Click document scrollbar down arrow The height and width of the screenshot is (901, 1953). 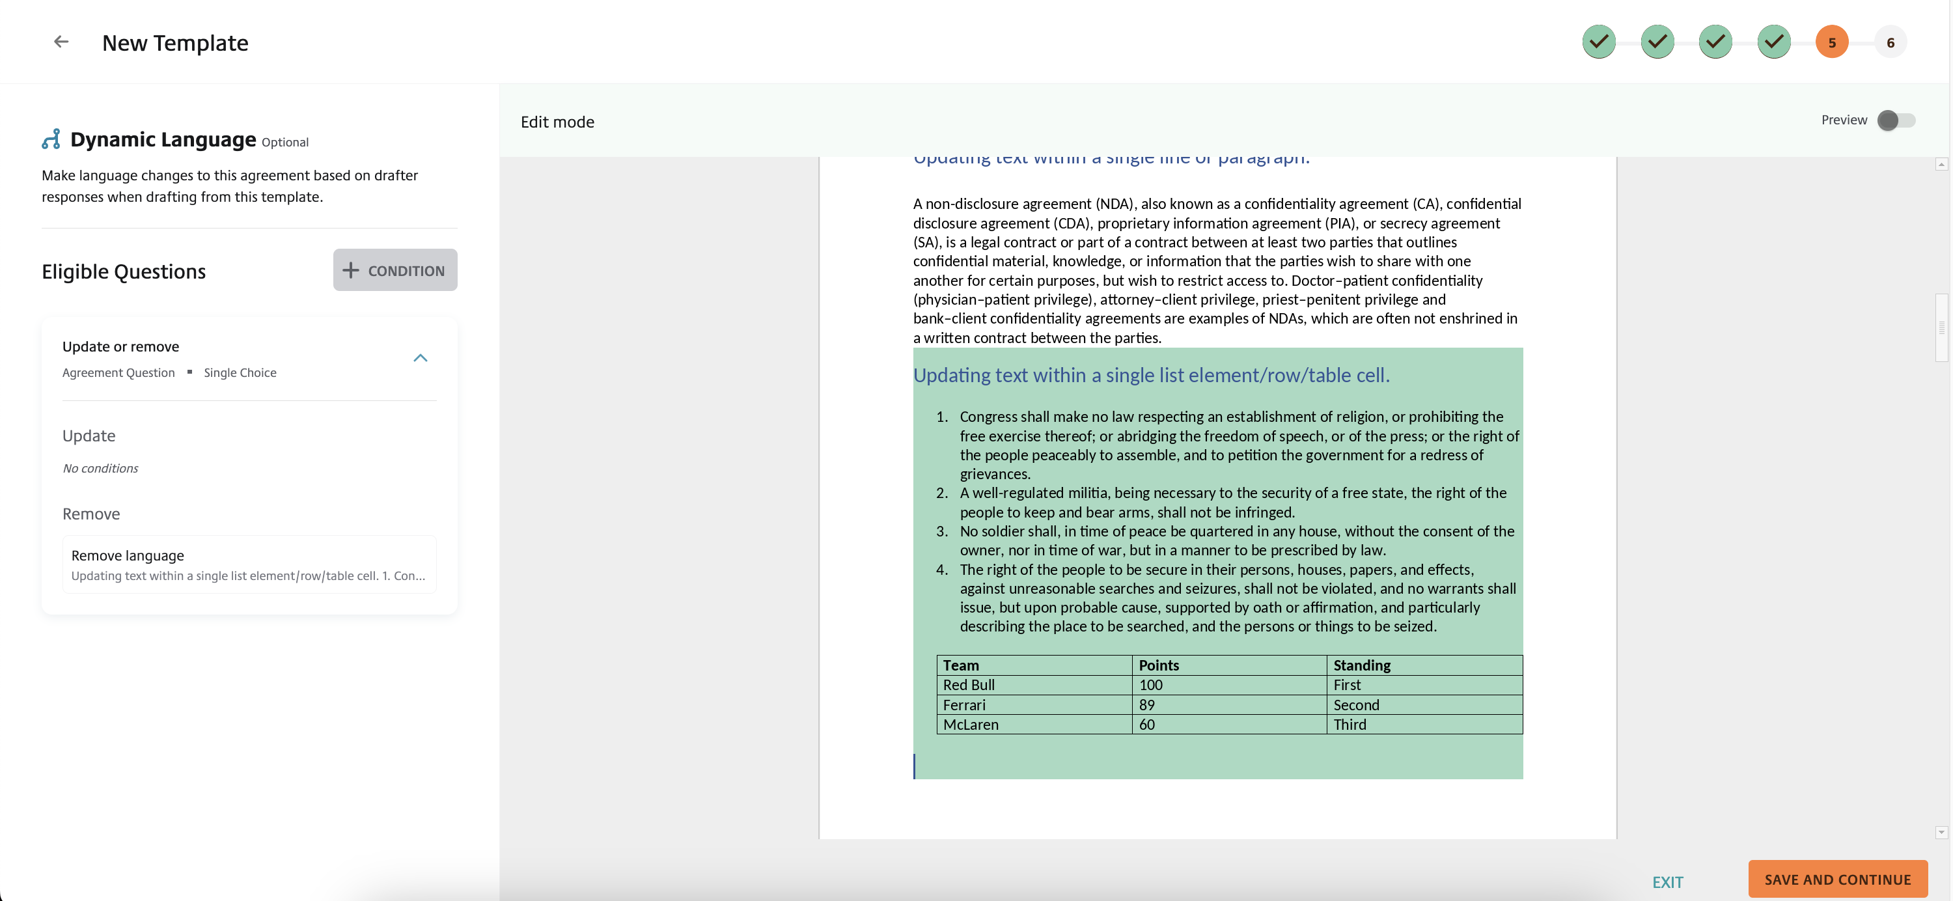tap(1942, 833)
